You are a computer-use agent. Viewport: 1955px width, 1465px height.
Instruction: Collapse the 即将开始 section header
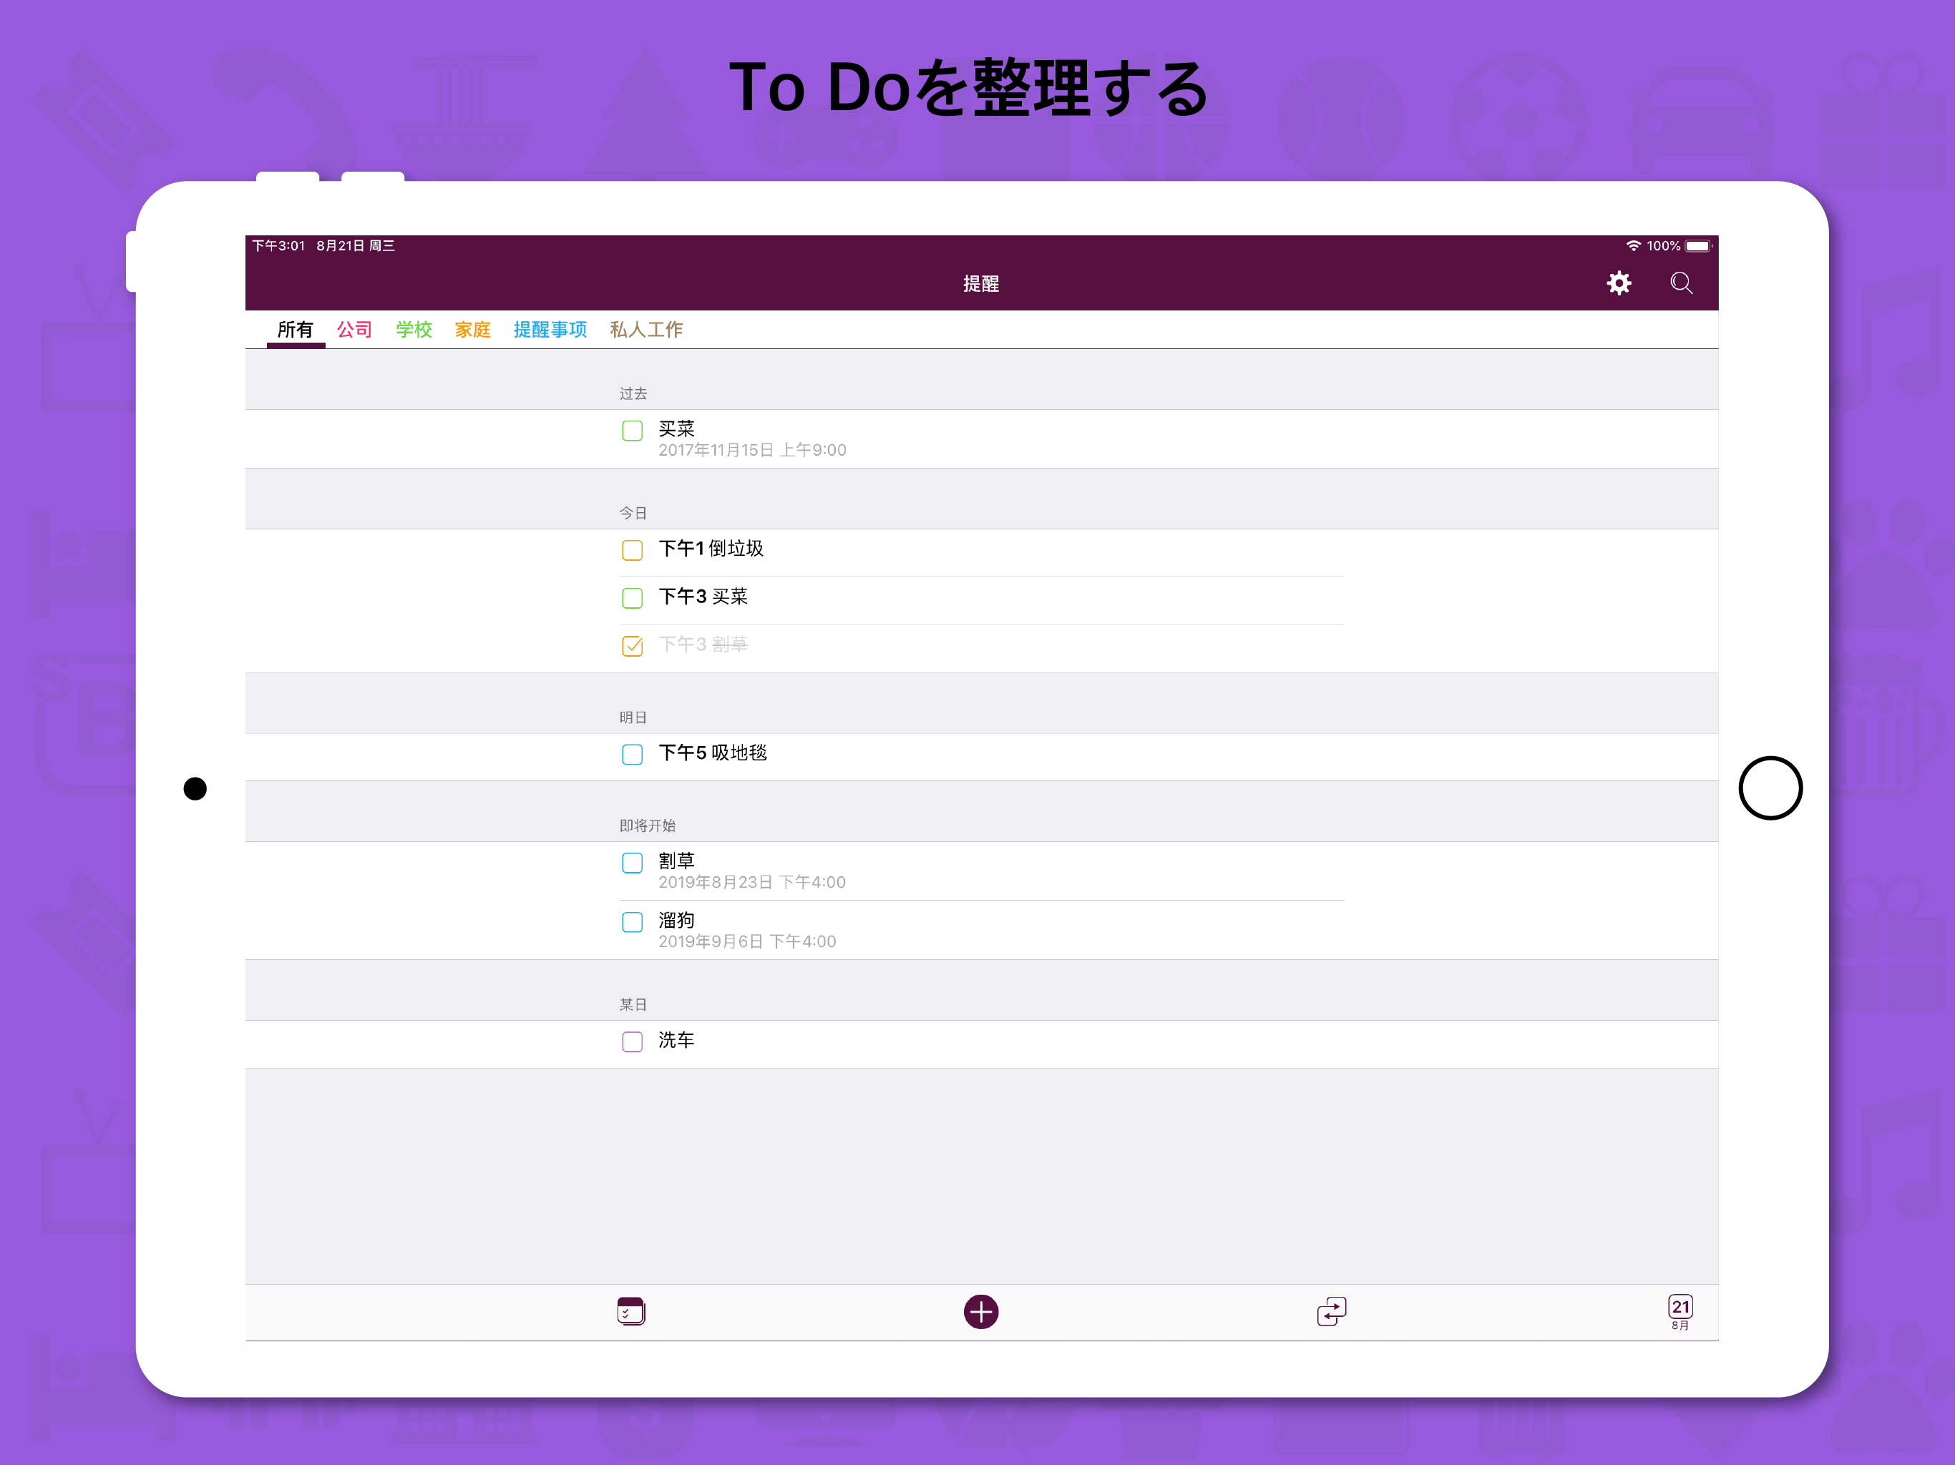point(648,825)
